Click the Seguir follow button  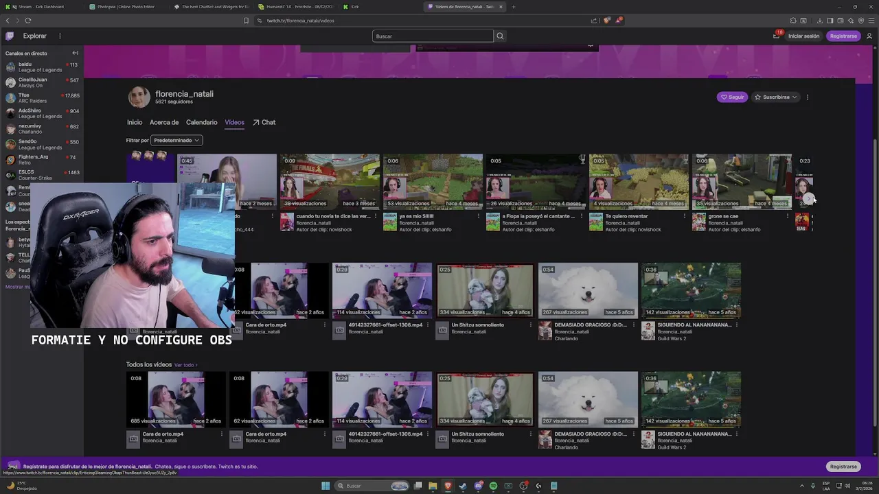coord(732,97)
